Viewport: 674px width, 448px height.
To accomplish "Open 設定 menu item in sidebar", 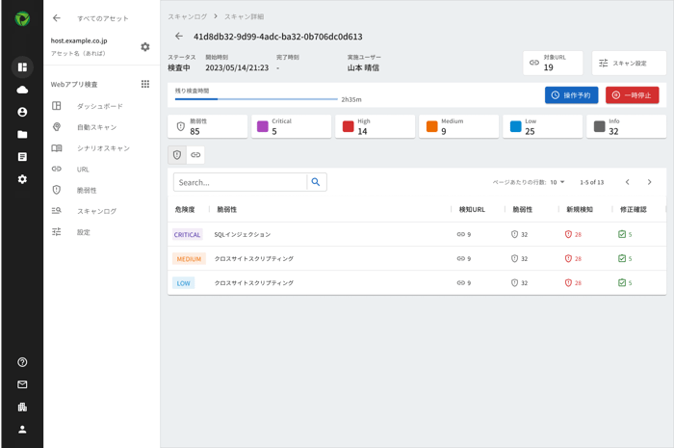I will [100, 232].
